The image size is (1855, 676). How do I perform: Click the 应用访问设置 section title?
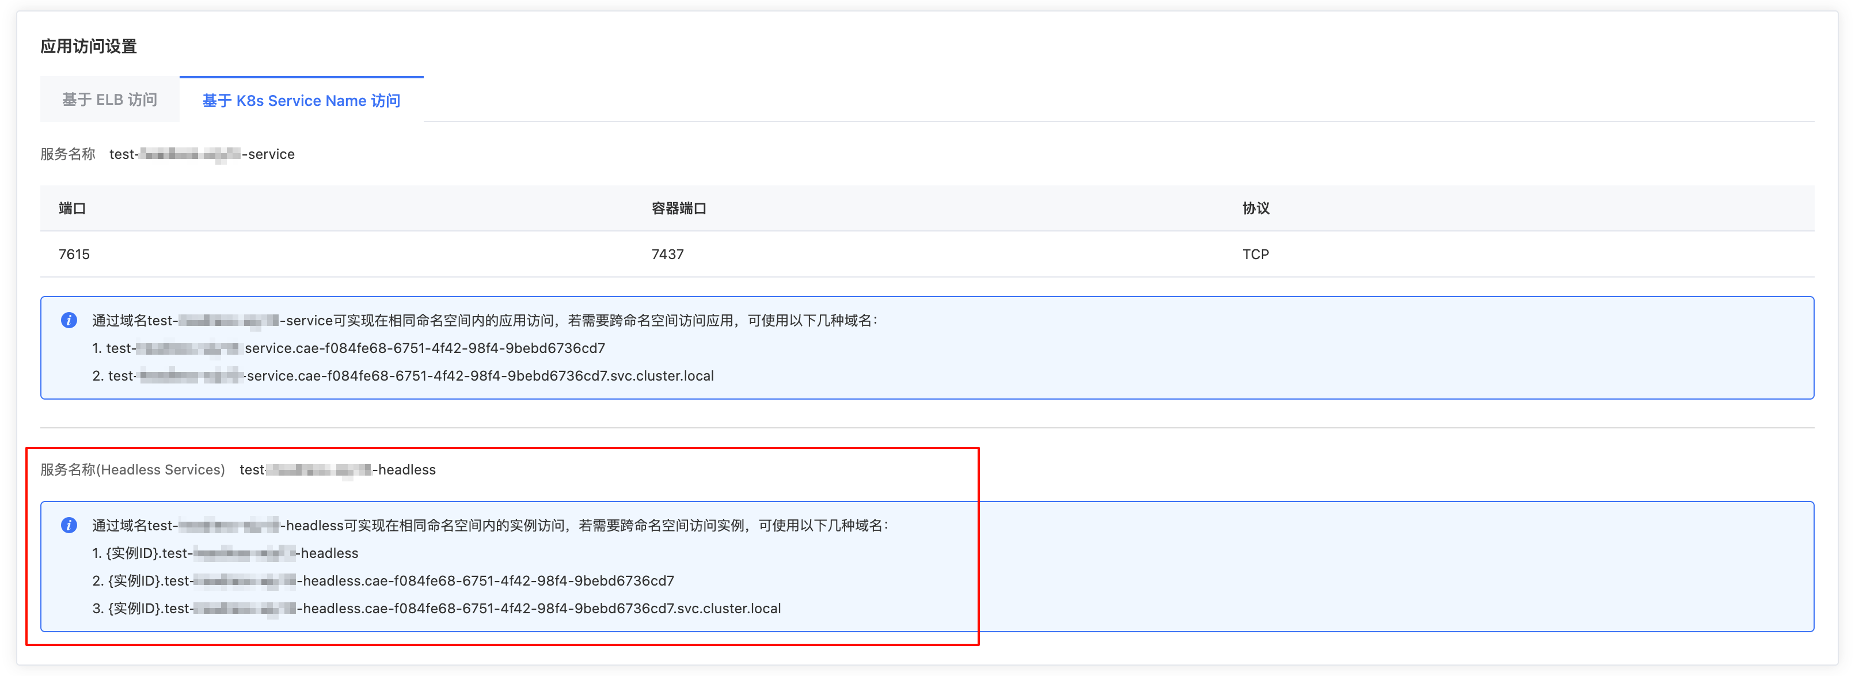point(89,47)
